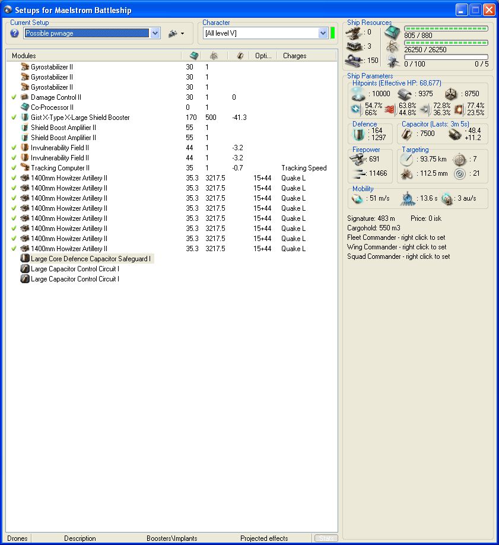The height and width of the screenshot is (545, 499).
Task: Click the EM resistance icon showing 54.7%
Action: [x=356, y=109]
